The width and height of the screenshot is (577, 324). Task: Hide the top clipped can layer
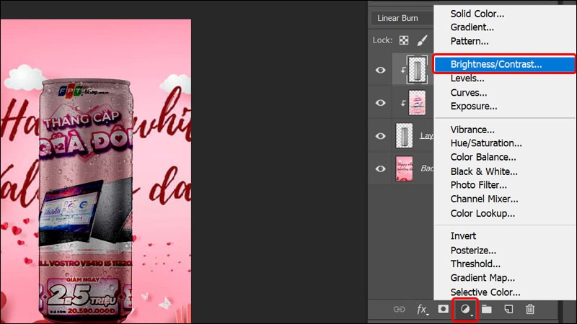381,70
